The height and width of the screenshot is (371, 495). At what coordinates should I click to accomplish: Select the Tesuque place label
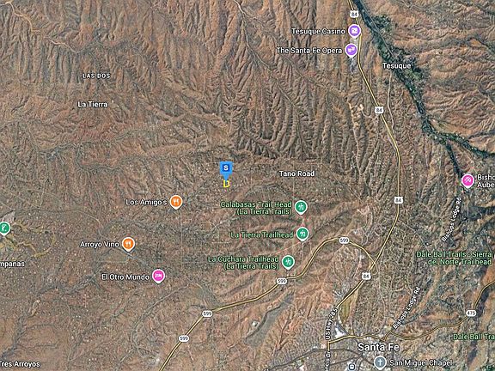[396, 66]
